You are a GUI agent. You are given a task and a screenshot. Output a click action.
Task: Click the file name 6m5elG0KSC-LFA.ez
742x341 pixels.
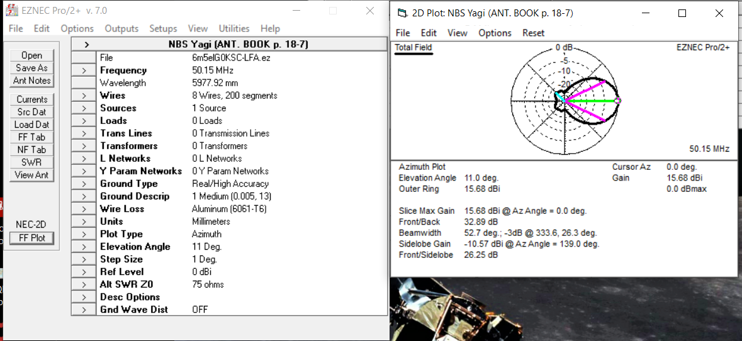coord(232,58)
